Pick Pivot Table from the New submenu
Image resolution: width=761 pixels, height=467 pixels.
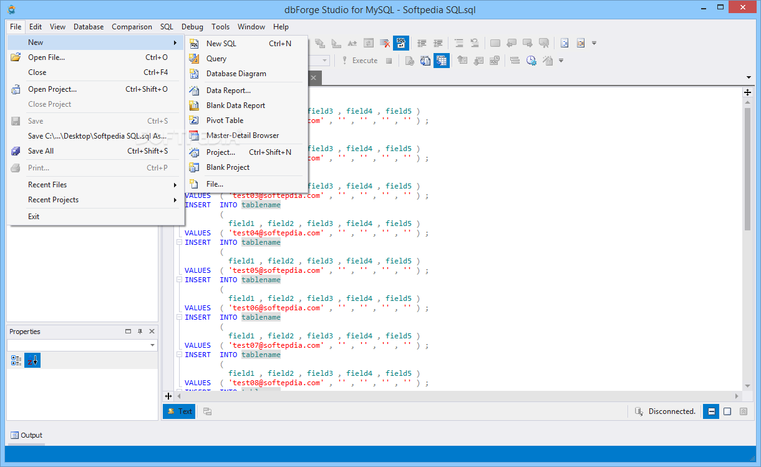246,120
